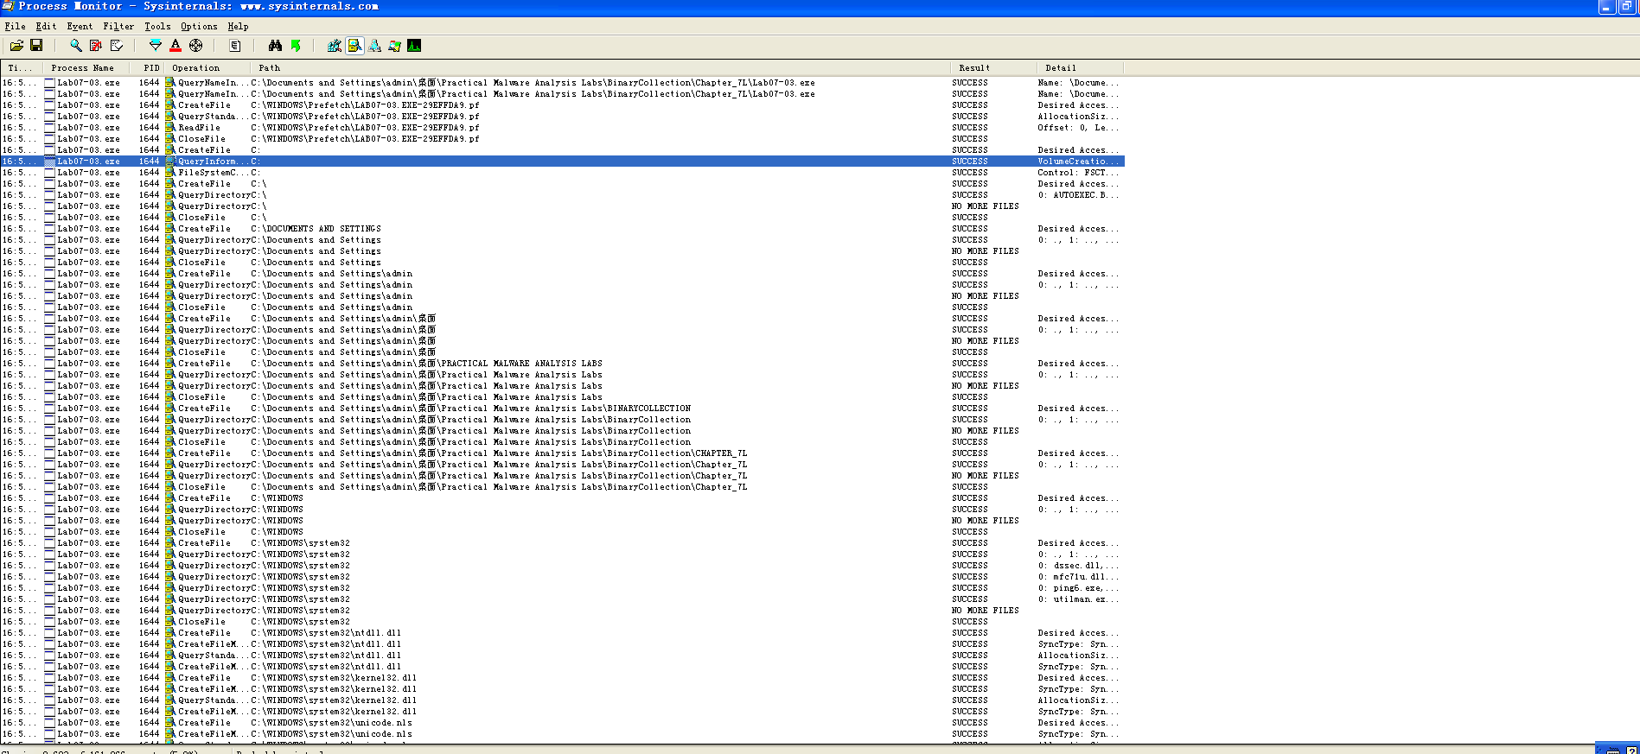
Task: Click the Save floppy disk toolbar icon
Action: tap(36, 46)
